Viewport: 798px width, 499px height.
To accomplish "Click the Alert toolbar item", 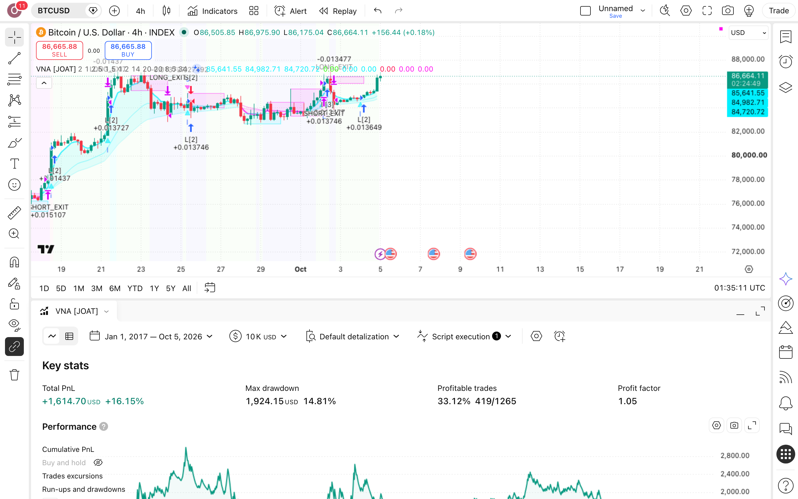I will 290,11.
